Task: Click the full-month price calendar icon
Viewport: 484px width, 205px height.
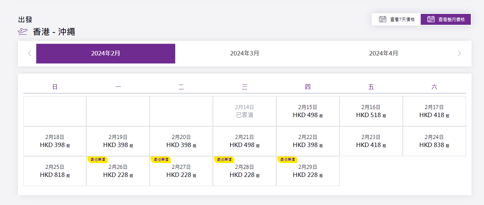Action: tap(431, 19)
